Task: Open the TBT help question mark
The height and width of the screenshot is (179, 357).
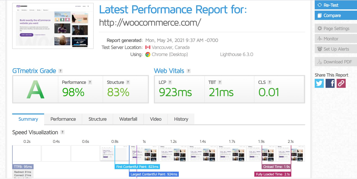Action: [x=220, y=82]
